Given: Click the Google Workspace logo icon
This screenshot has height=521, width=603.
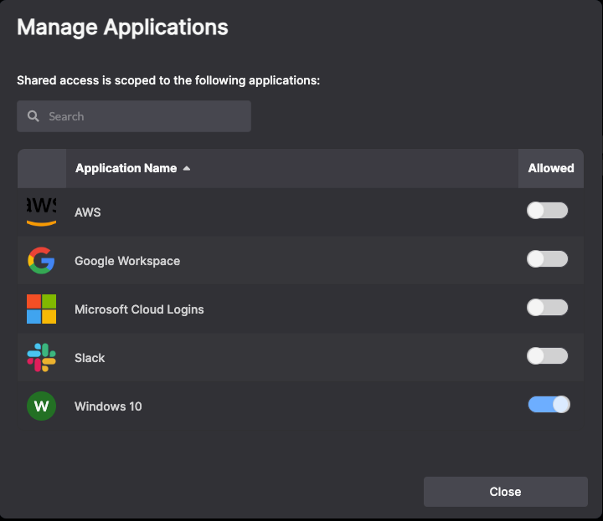Looking at the screenshot, I should coord(41,261).
